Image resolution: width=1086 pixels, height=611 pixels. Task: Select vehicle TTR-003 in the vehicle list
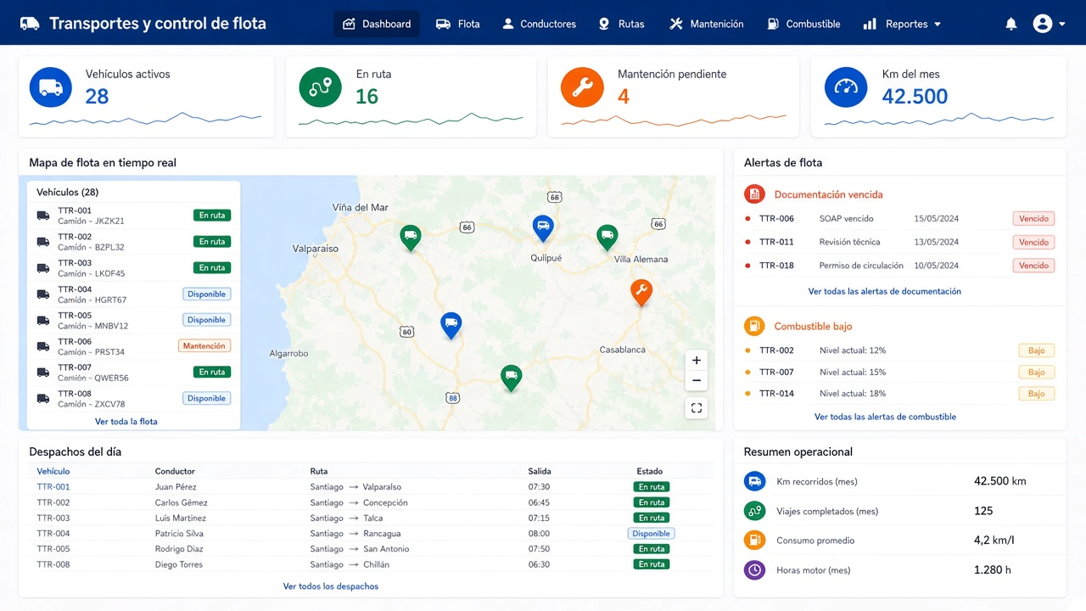pos(134,268)
